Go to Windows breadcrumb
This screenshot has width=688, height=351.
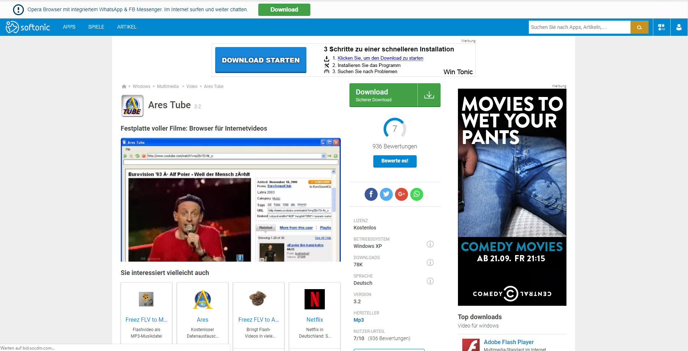click(x=141, y=86)
